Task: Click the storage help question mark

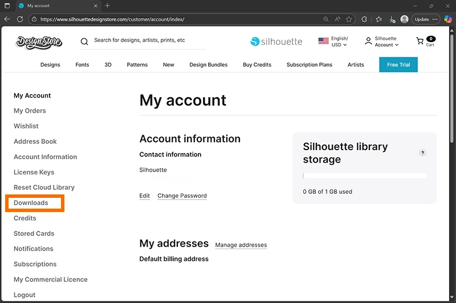Action: click(422, 153)
